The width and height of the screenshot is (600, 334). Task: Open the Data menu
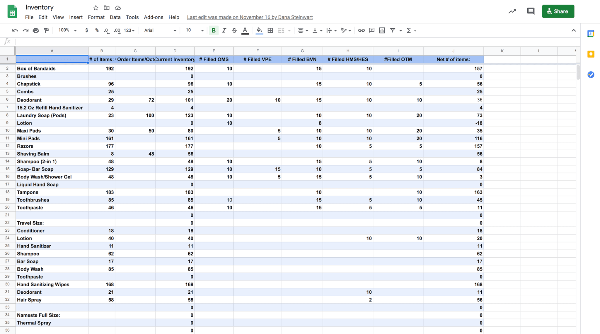pyautogui.click(x=115, y=17)
